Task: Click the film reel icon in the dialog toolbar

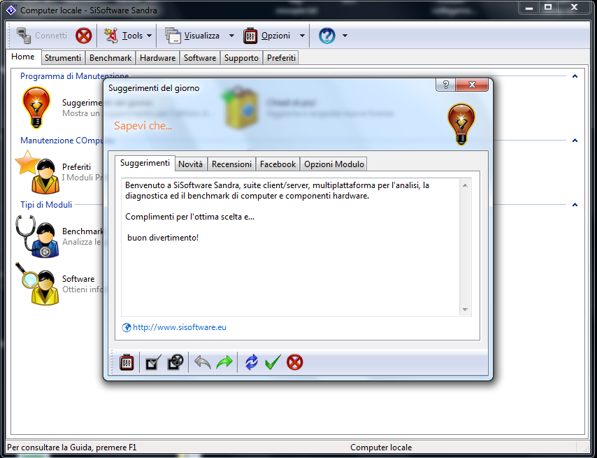Action: click(x=175, y=362)
